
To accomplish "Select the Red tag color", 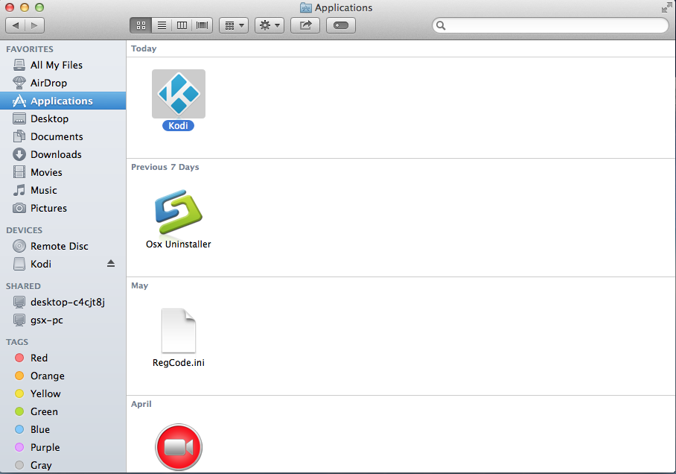I will (39, 358).
